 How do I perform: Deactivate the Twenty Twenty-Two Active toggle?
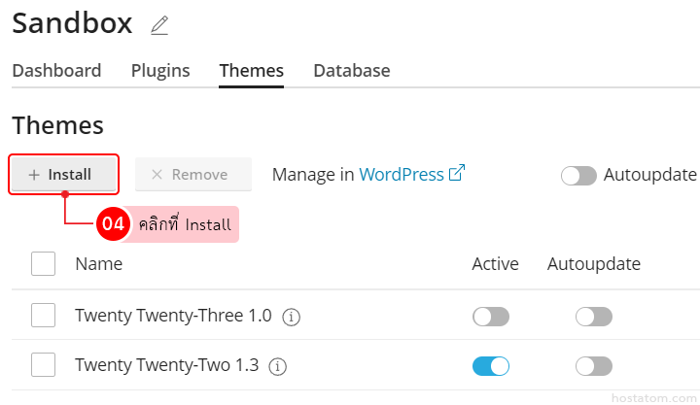490,366
